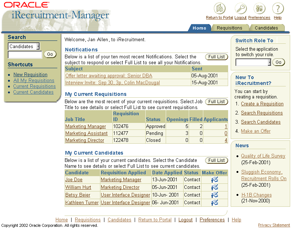Open Offer letter awaiting approval notification
Image resolution: width=292 pixels, height=229 pixels.
pyautogui.click(x=109, y=76)
